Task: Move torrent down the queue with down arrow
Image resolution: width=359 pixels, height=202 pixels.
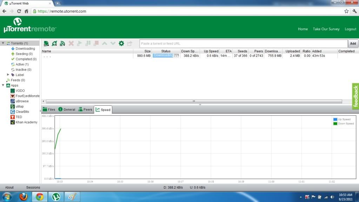Action: click(x=113, y=43)
